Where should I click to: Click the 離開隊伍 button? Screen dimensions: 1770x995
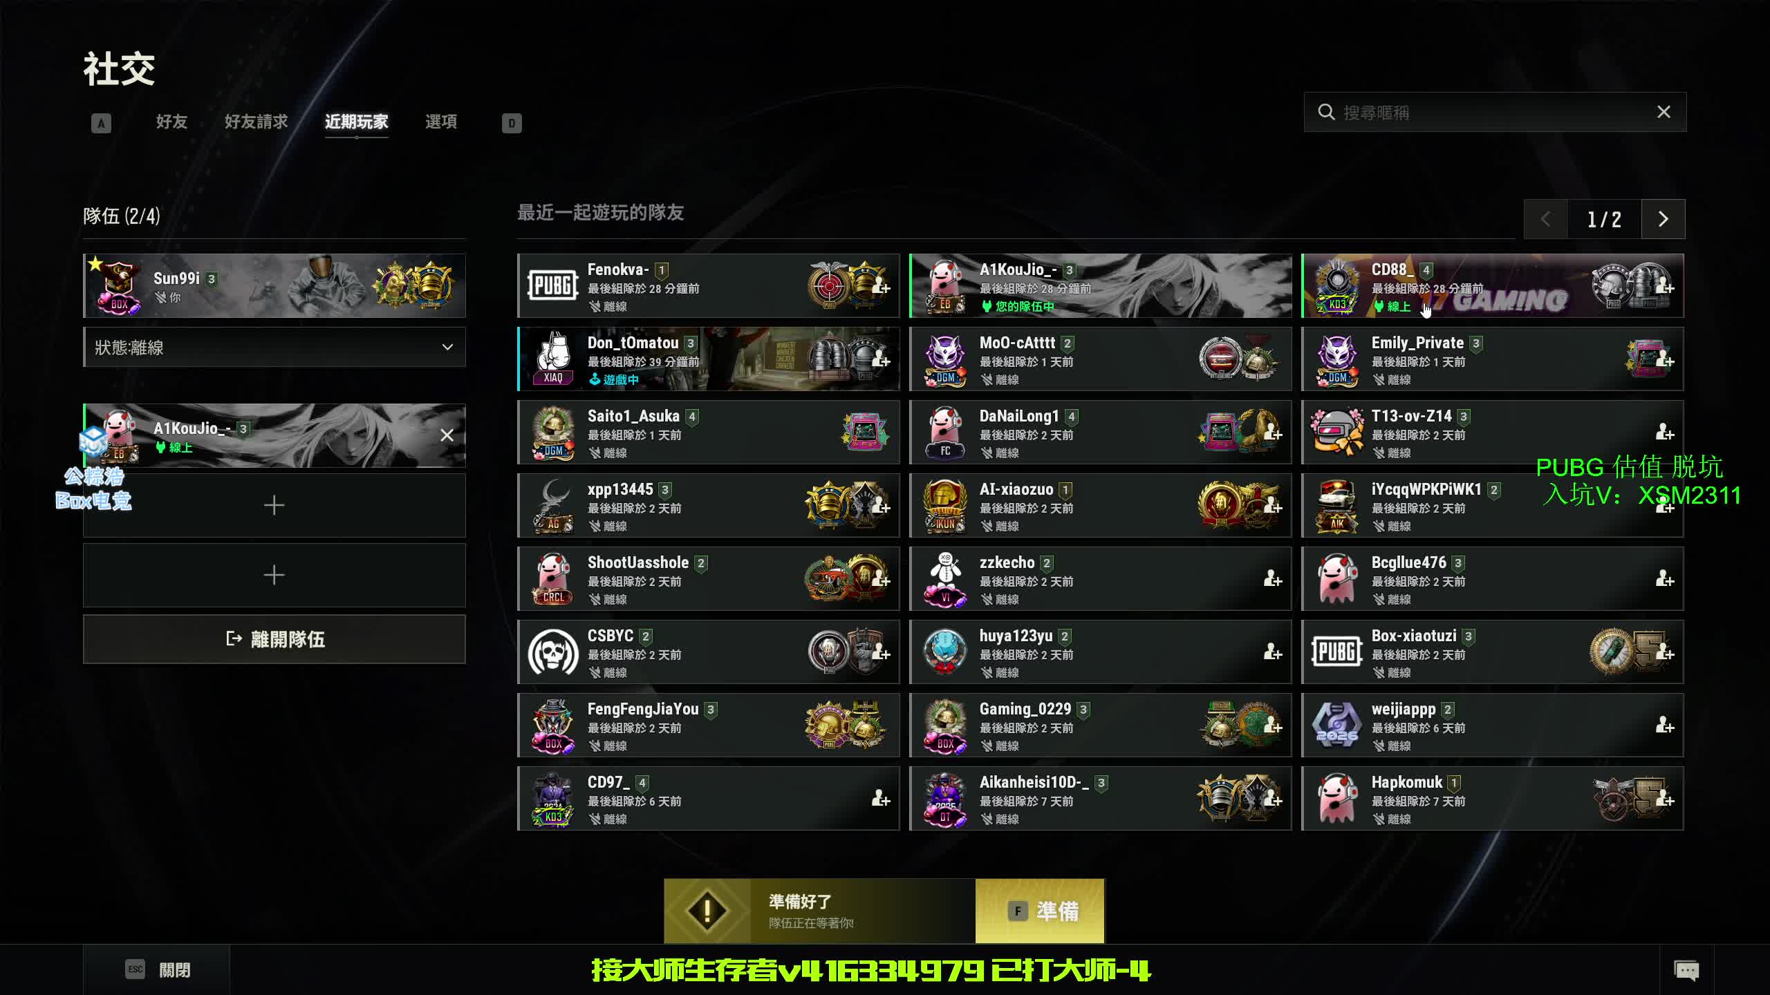[274, 639]
